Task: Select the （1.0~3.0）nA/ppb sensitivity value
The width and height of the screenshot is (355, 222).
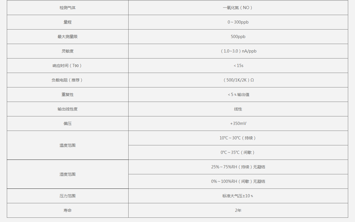Action: coord(238,51)
